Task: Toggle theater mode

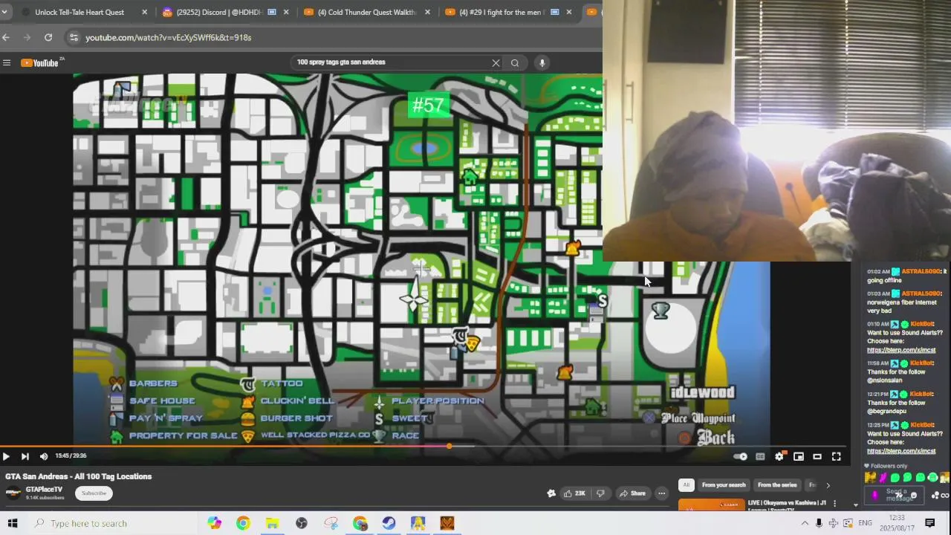Action: [817, 456]
